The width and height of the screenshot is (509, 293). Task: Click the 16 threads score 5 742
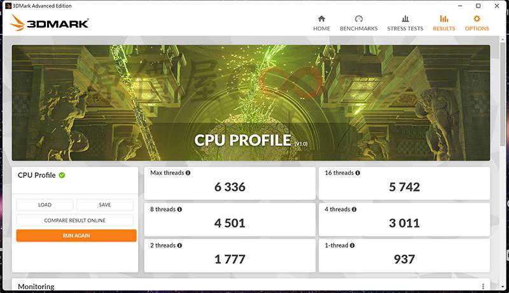coord(405,187)
